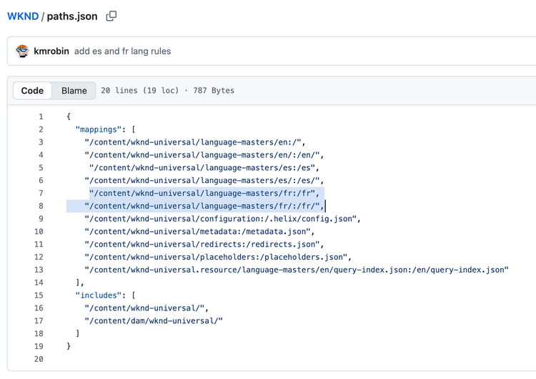Click line number 7 in the gutter
Viewport: 536px width, 379px height.
[41, 193]
